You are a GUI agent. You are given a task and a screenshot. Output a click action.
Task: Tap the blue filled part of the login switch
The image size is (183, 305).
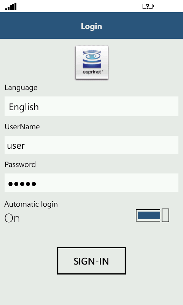149,215
